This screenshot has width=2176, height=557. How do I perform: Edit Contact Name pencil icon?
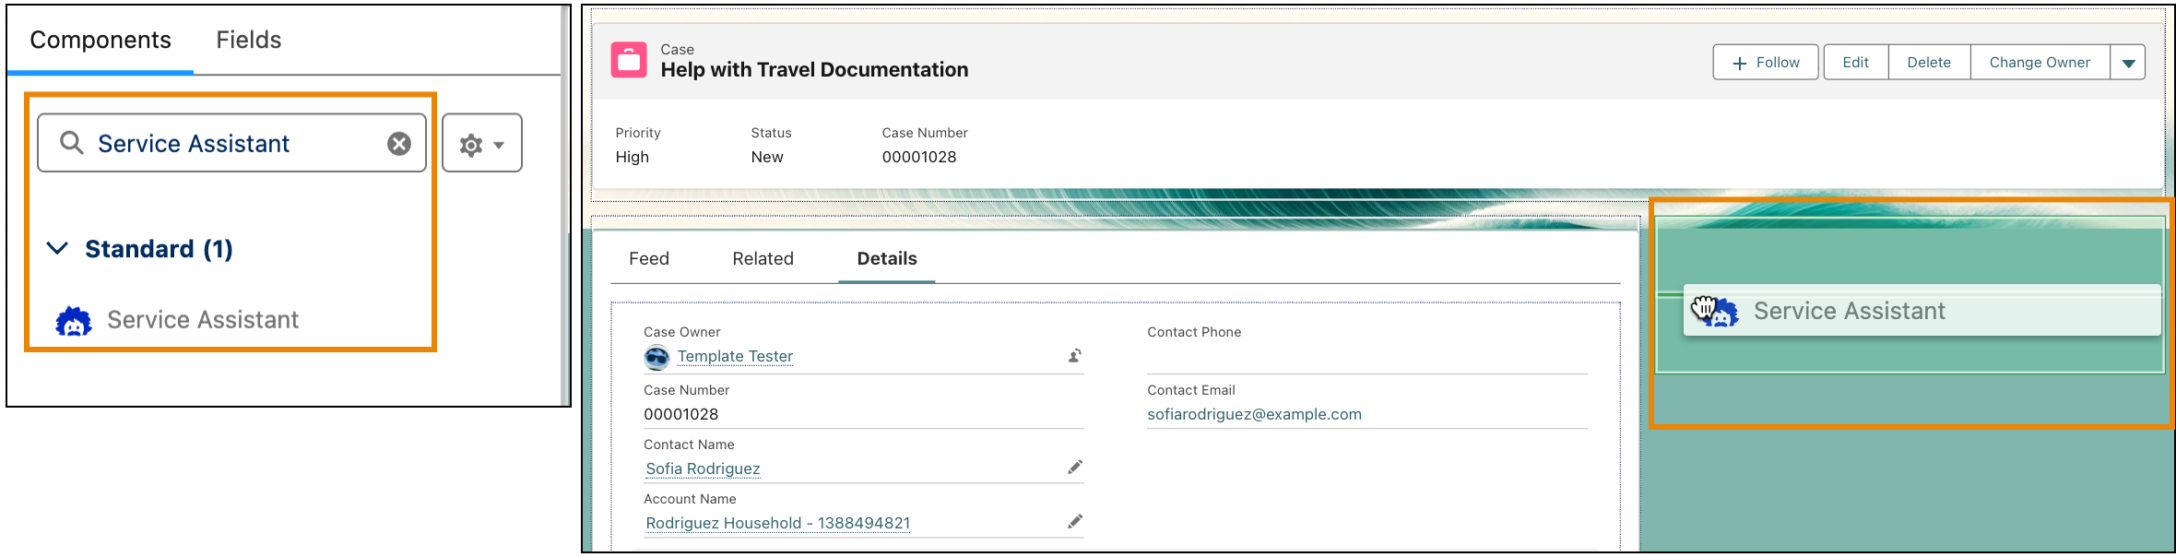(x=1074, y=468)
